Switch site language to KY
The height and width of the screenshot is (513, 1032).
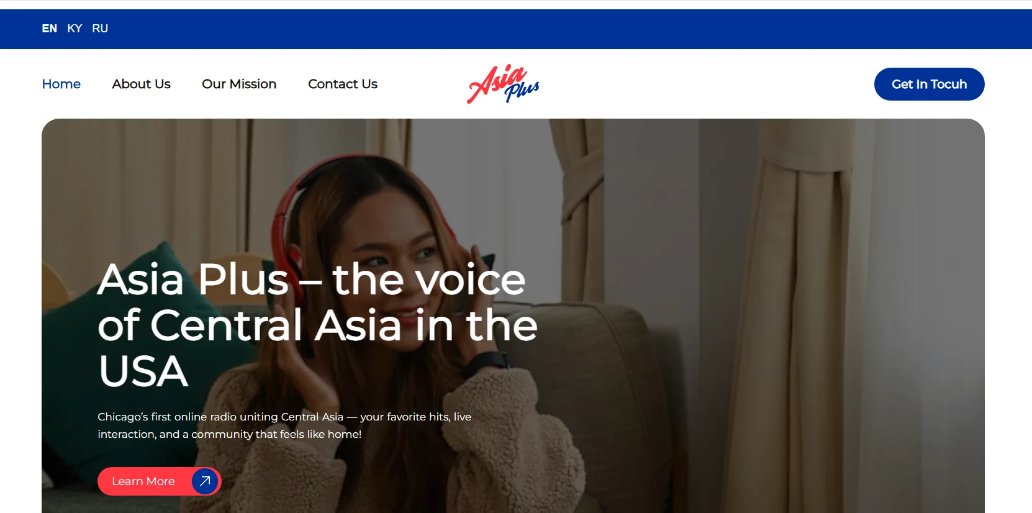click(x=75, y=29)
